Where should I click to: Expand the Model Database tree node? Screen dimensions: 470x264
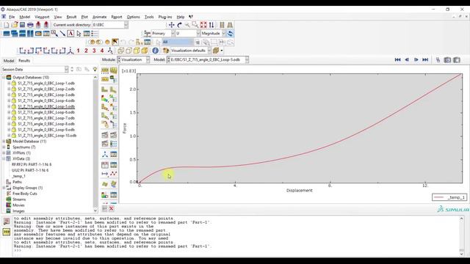[x=4, y=142]
